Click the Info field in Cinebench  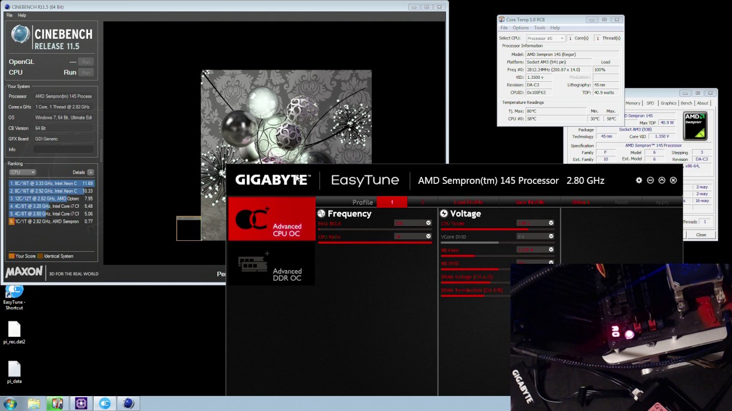tap(63, 150)
